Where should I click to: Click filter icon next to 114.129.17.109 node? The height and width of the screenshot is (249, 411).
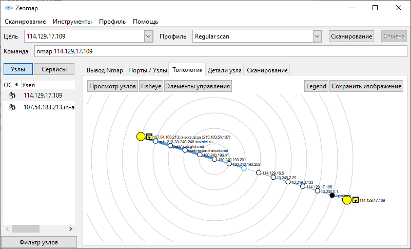(x=356, y=200)
